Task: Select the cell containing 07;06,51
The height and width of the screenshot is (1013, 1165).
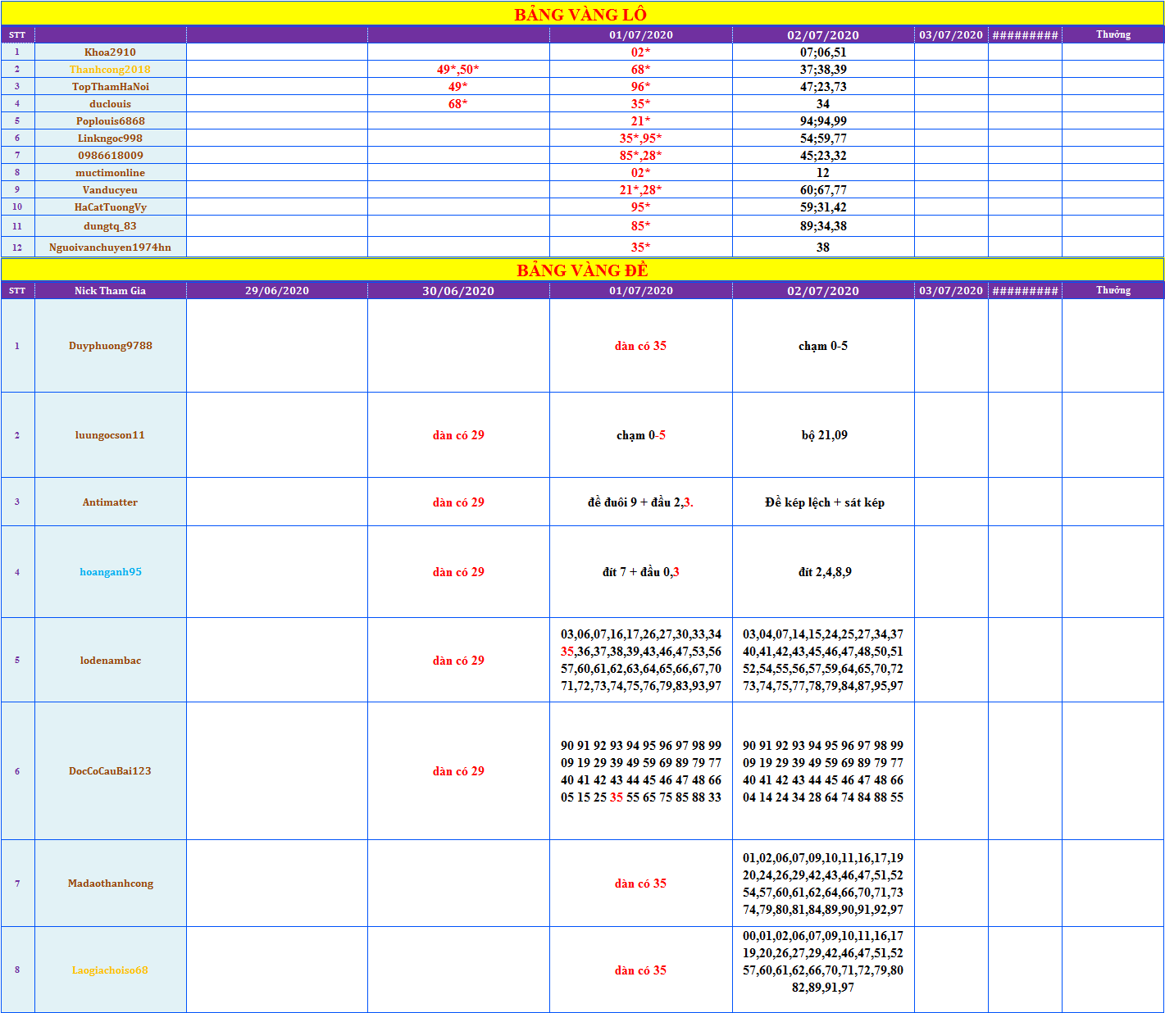Action: (823, 52)
